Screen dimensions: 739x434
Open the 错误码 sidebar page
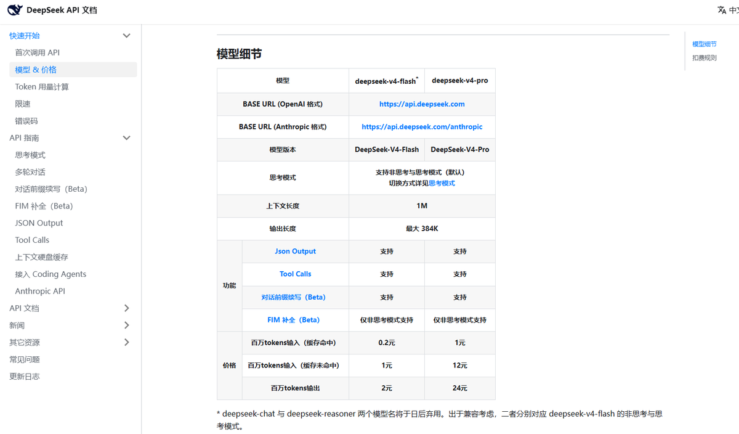(26, 121)
